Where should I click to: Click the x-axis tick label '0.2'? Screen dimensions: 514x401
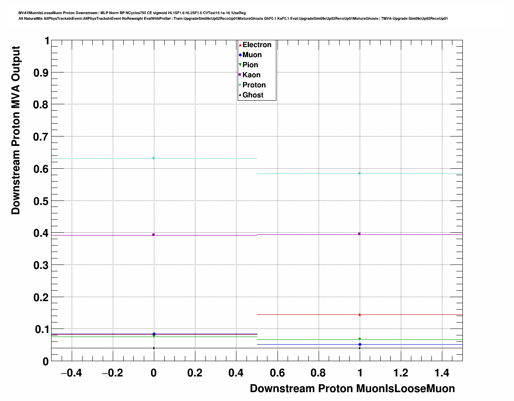pos(195,373)
